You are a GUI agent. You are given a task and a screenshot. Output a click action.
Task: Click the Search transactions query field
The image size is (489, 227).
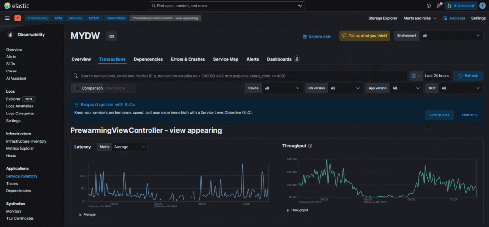pyautogui.click(x=239, y=76)
